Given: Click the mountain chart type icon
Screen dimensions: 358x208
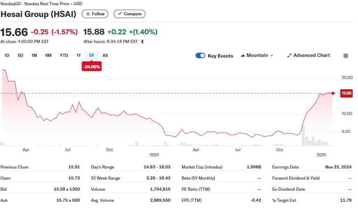Looking at the screenshot, I should click(x=243, y=55).
